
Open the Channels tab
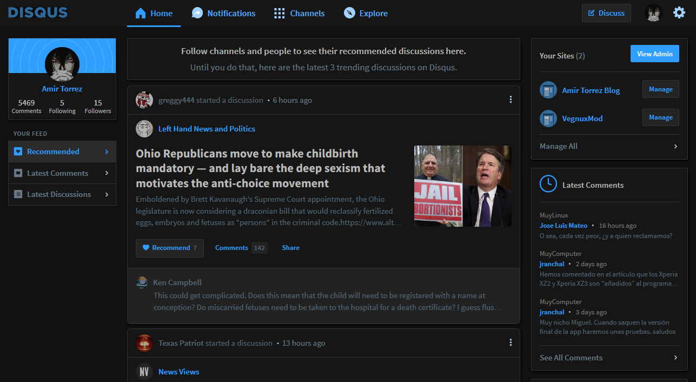(299, 14)
